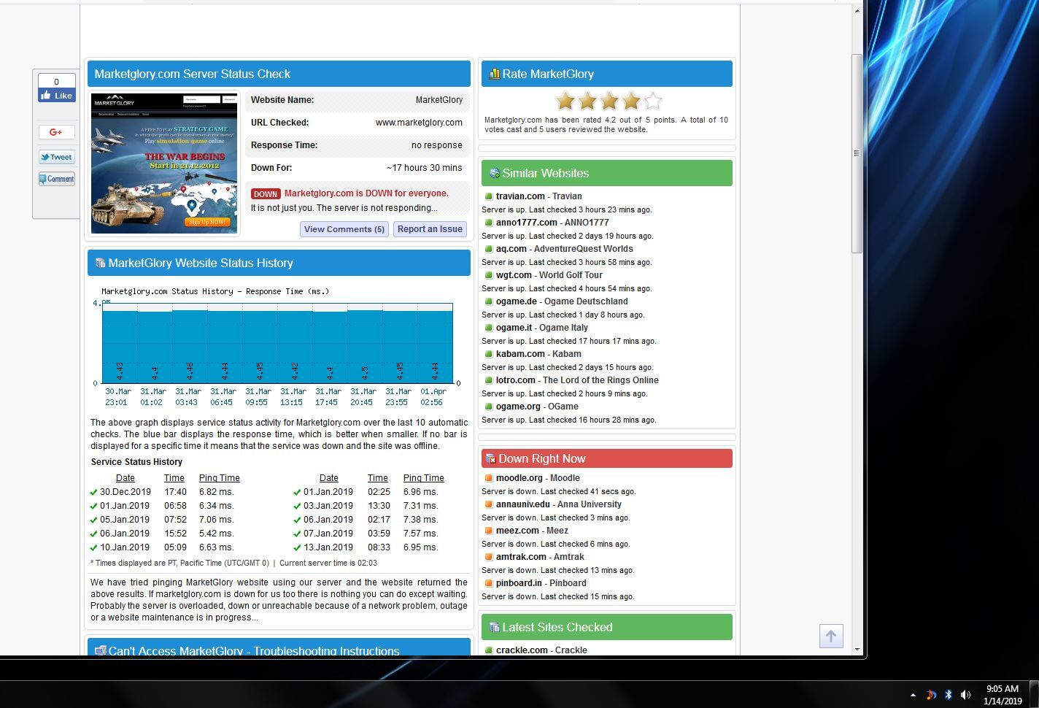1039x708 pixels.
Task: Click the Down Right Now header icon
Action: click(x=491, y=458)
